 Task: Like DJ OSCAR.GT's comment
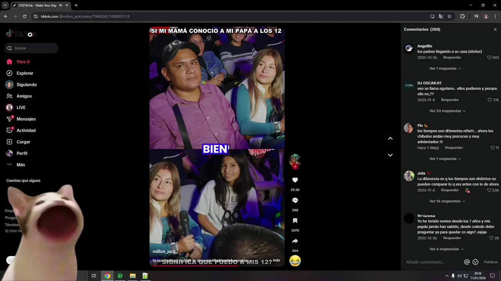(490, 100)
